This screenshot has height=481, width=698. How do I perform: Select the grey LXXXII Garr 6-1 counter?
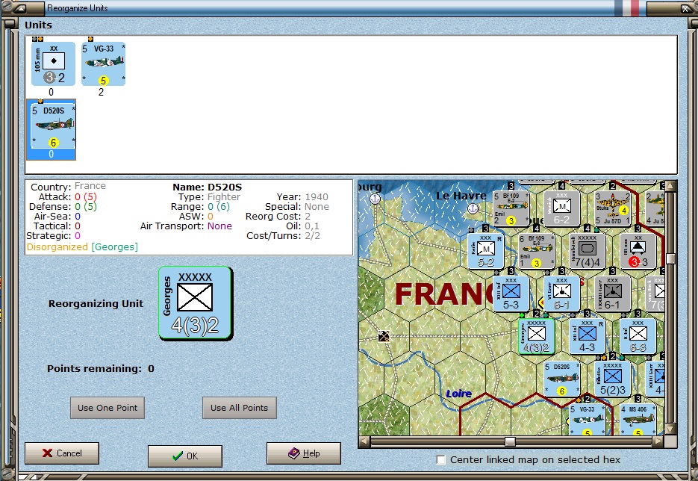click(613, 294)
